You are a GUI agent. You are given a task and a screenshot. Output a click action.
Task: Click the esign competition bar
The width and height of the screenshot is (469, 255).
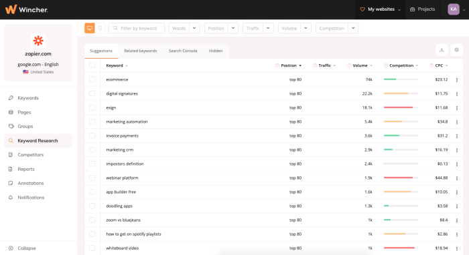[401, 107]
